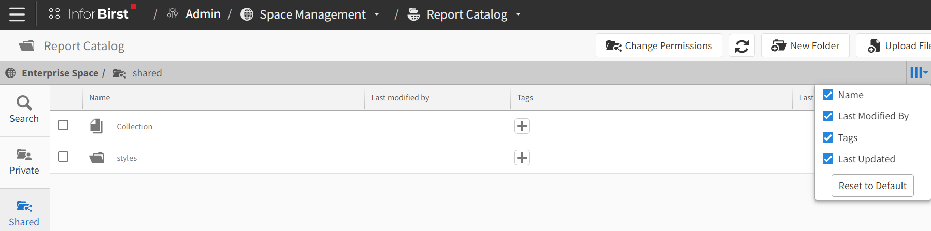931x231 pixels.
Task: Click the Space Management breadcrumb text
Action: click(x=312, y=14)
